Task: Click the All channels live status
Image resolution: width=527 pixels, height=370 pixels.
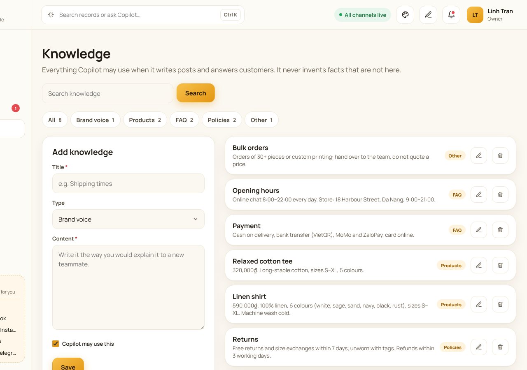Action: [x=363, y=15]
